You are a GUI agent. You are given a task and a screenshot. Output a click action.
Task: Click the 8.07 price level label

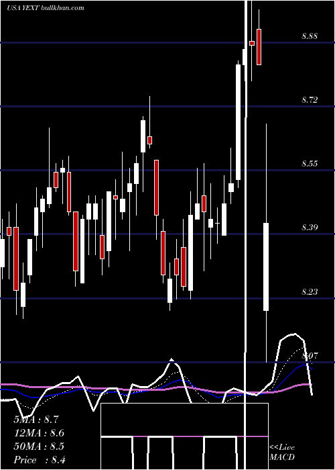tap(310, 356)
